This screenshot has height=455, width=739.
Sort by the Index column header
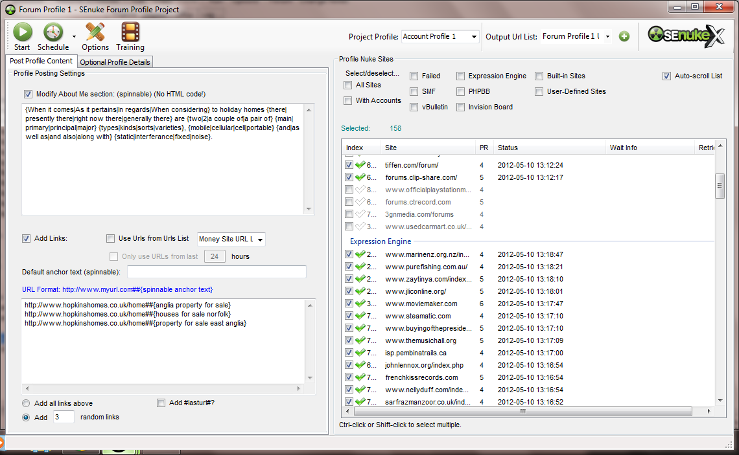tap(362, 148)
